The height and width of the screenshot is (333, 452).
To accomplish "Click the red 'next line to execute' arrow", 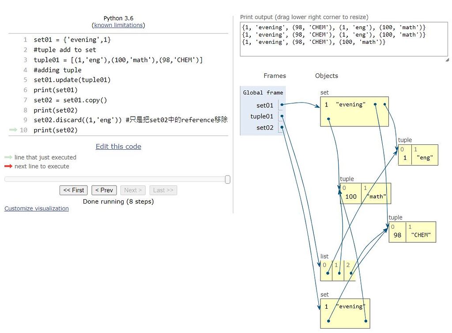I will pos(8,166).
